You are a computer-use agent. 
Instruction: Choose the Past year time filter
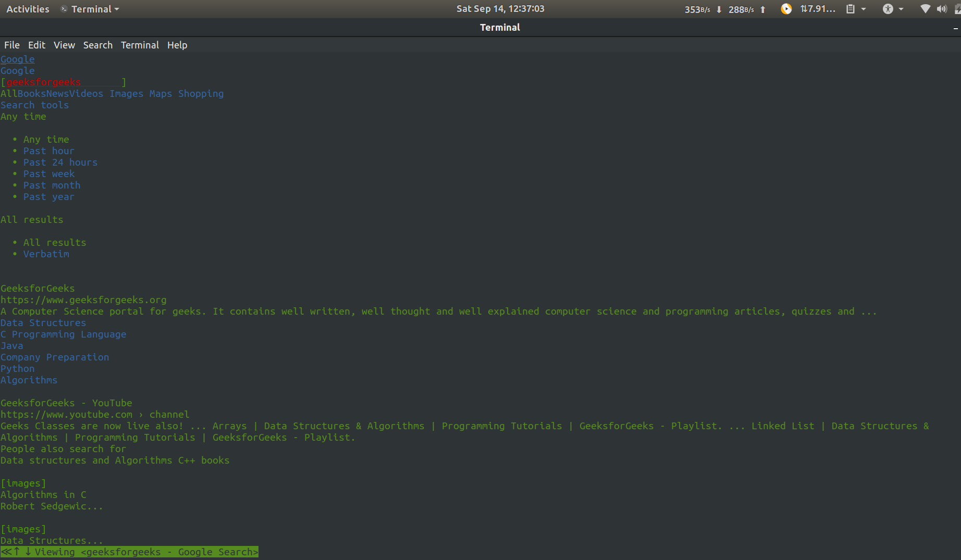[49, 197]
